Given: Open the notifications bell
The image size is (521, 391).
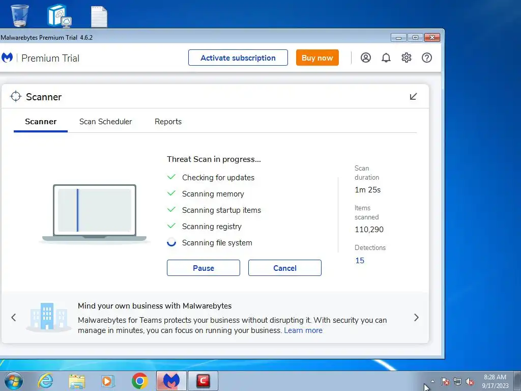Looking at the screenshot, I should click(x=386, y=58).
